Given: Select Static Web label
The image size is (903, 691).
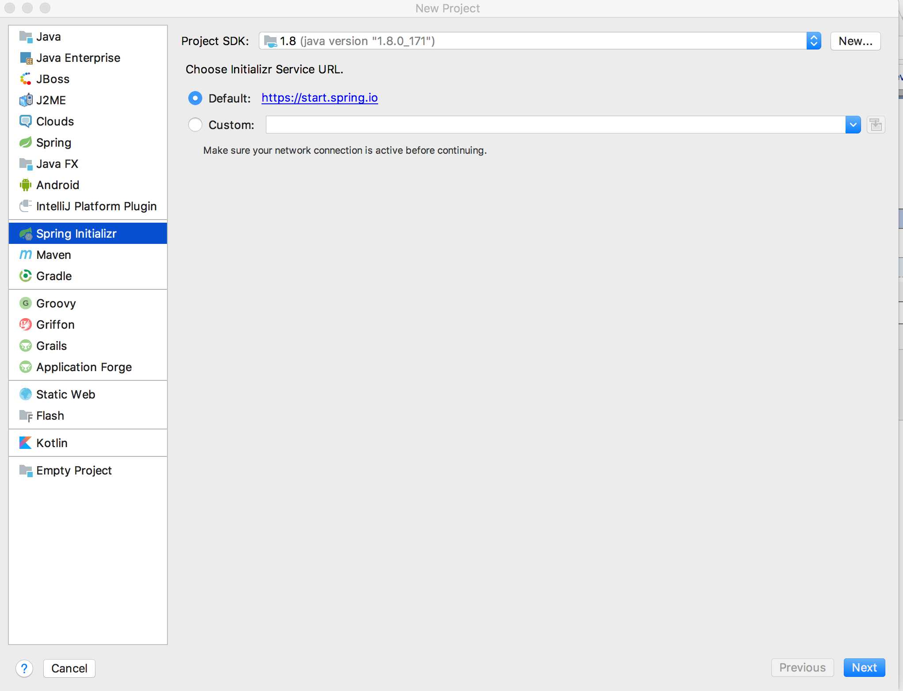Looking at the screenshot, I should [x=66, y=395].
